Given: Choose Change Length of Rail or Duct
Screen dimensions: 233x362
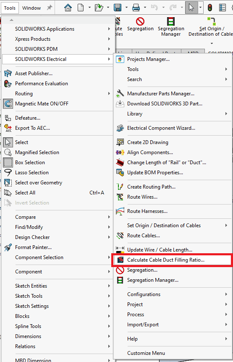Looking at the screenshot, I should 173,163.
